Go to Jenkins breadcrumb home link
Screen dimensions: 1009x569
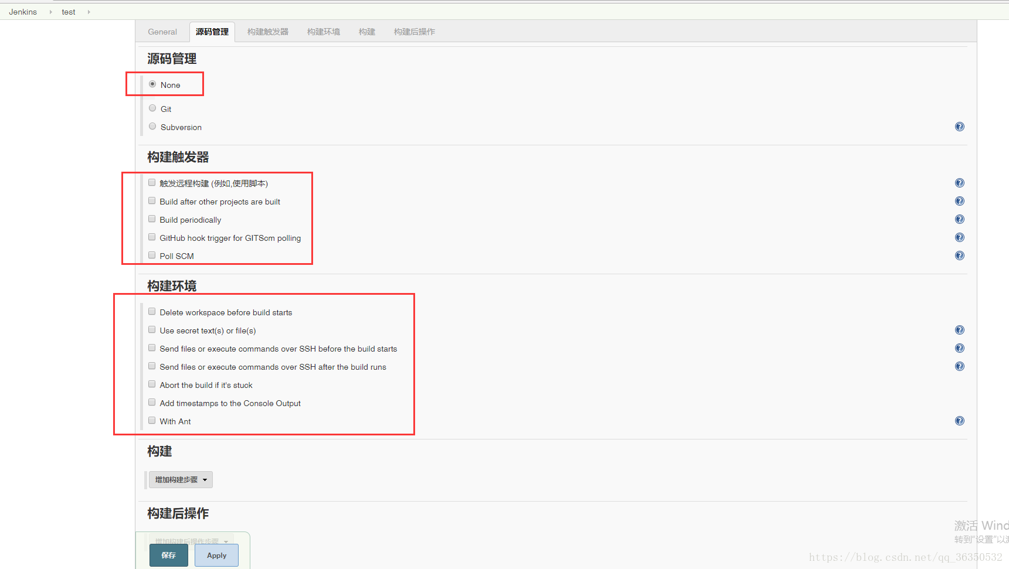point(23,12)
